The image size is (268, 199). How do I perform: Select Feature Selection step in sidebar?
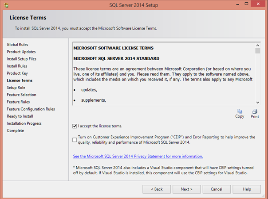pos(22,95)
